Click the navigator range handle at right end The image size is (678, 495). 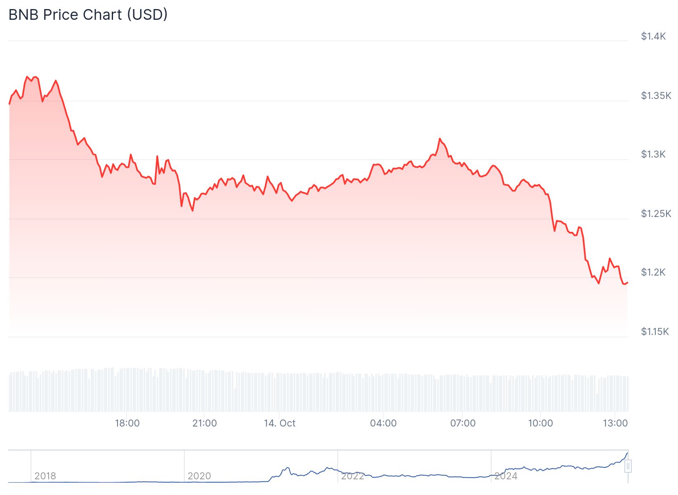(x=628, y=467)
